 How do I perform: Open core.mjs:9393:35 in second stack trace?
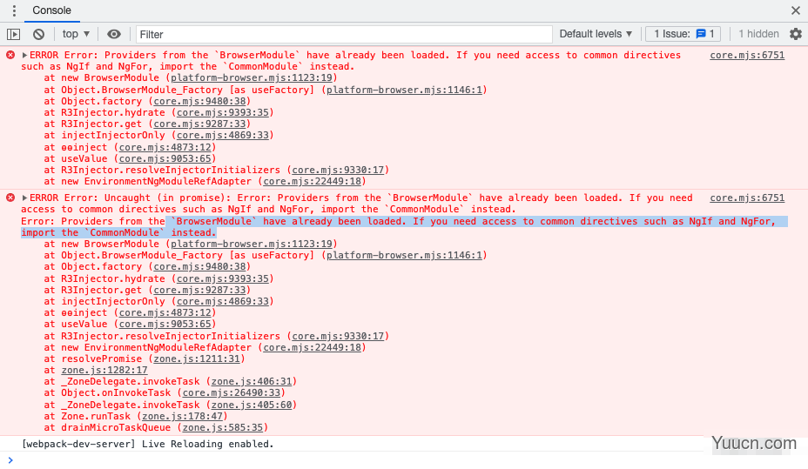[x=223, y=278]
